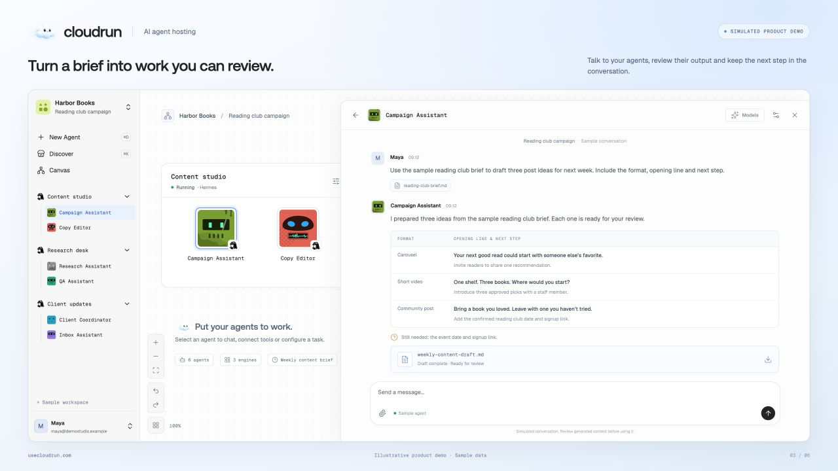Click the Simulated Product Demo badge
Viewport: 838px width, 471px height.
(763, 31)
